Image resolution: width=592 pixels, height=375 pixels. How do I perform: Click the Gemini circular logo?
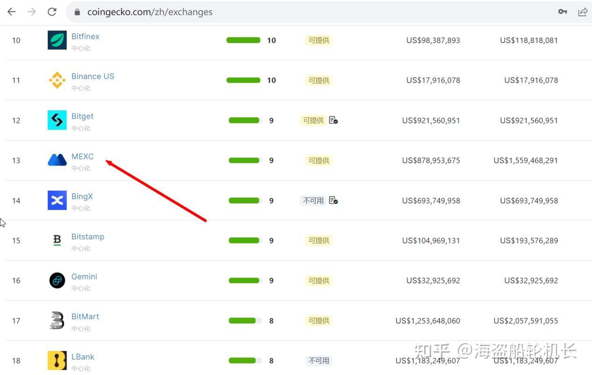coord(57,281)
